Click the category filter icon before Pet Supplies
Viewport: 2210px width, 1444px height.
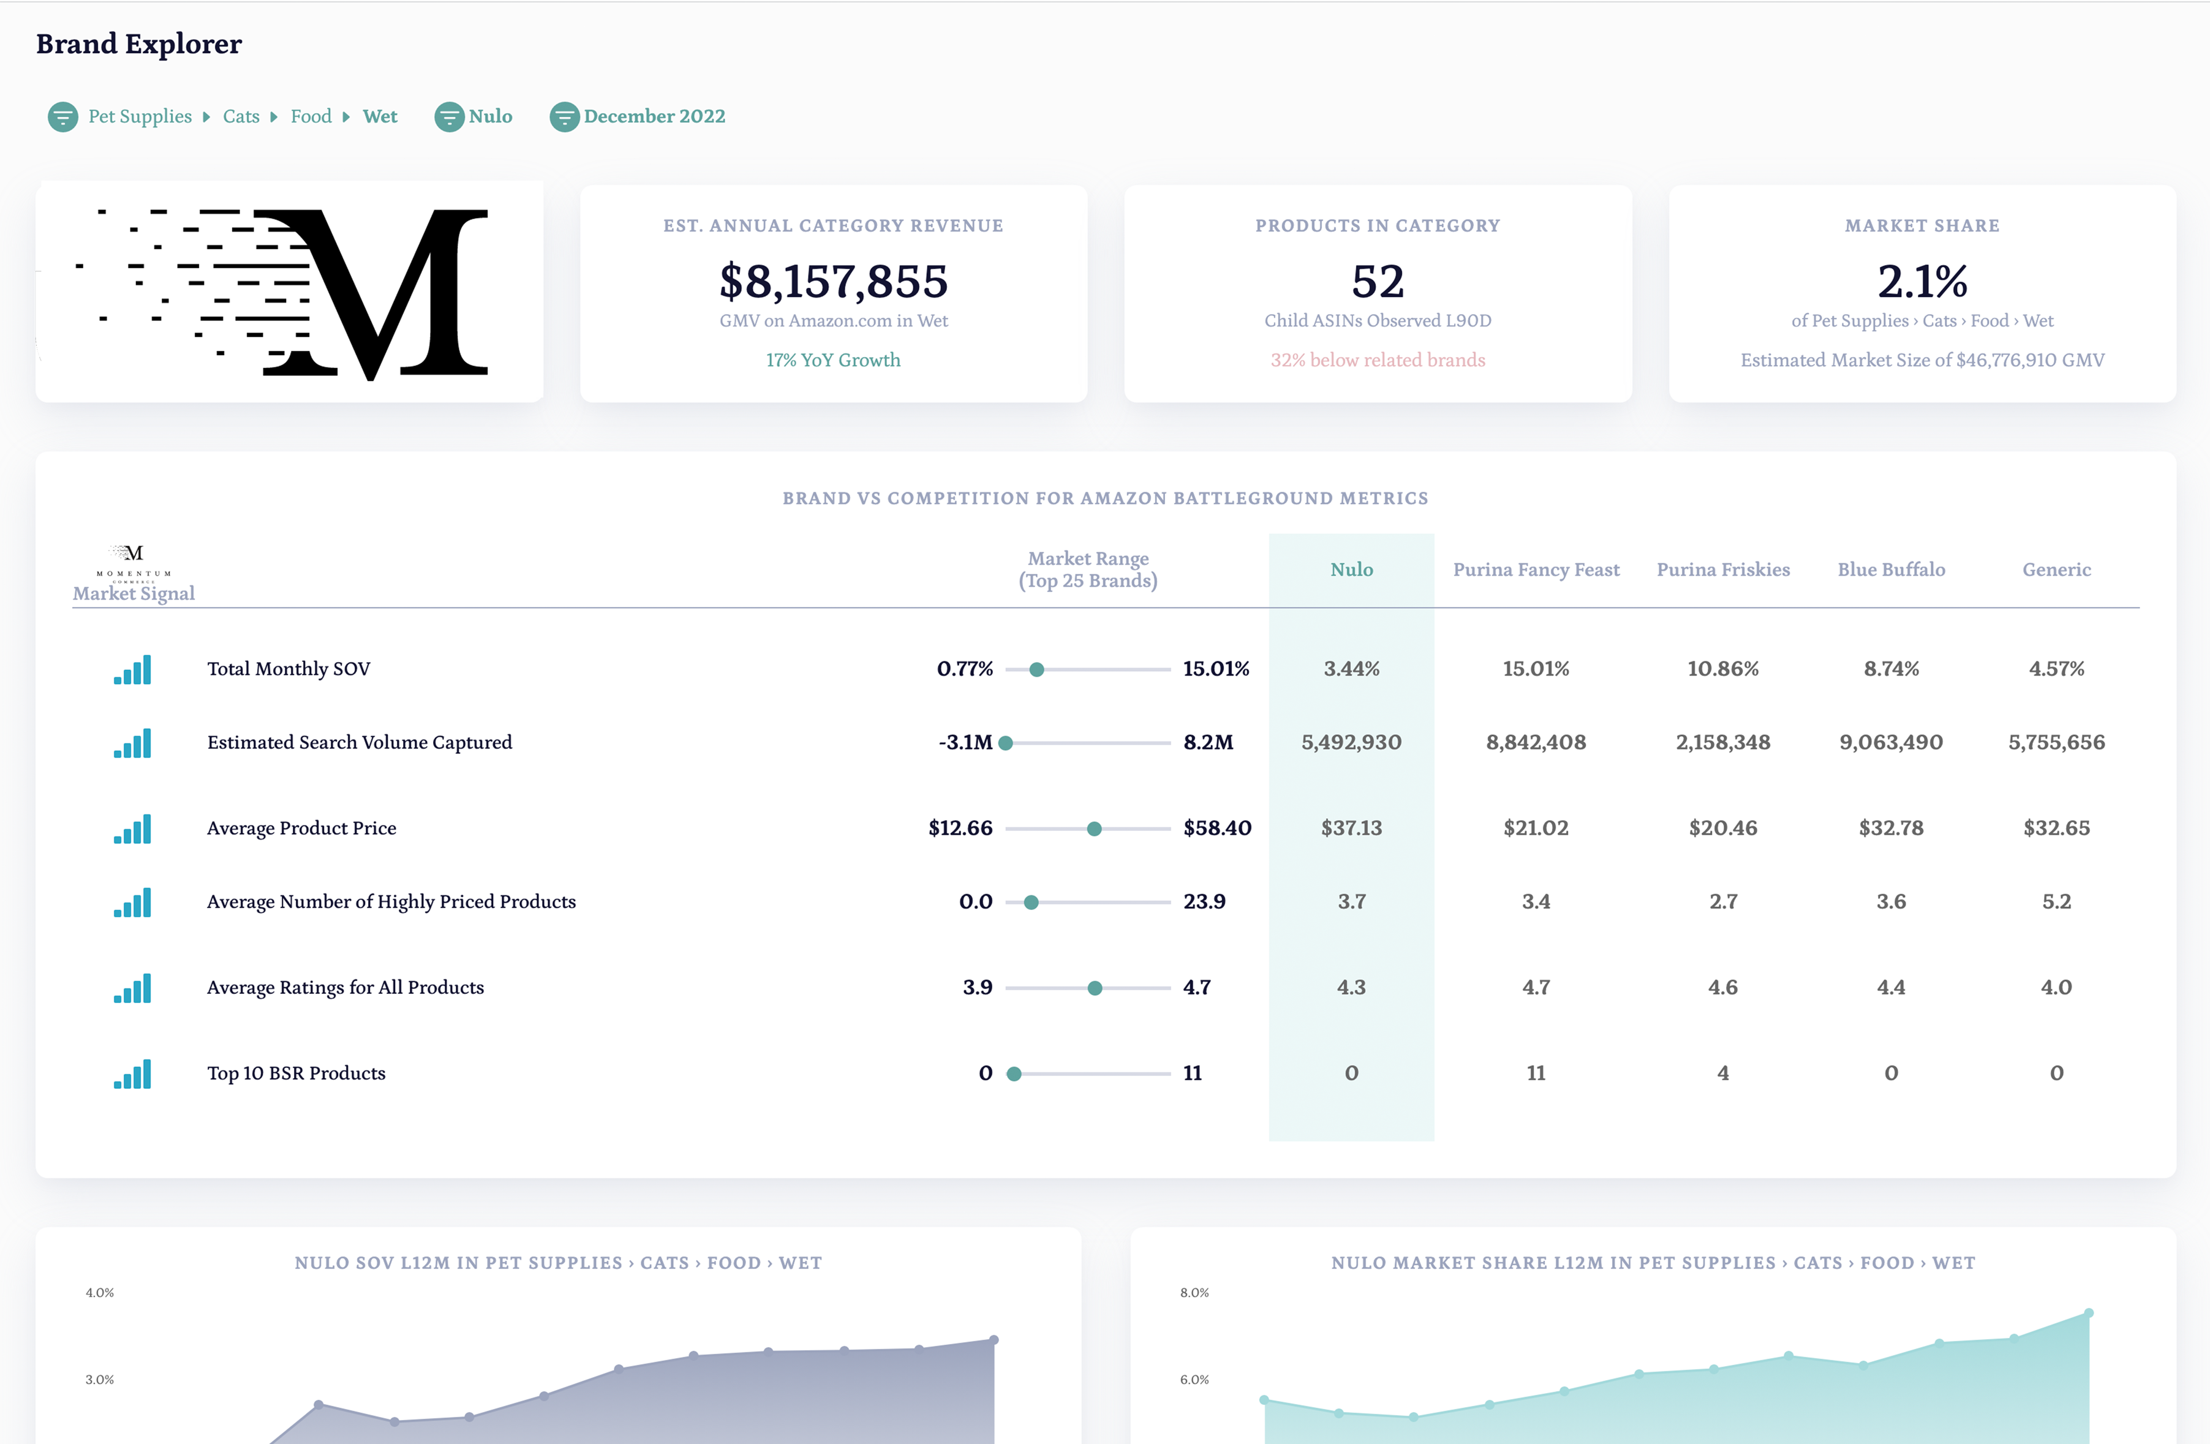63,117
